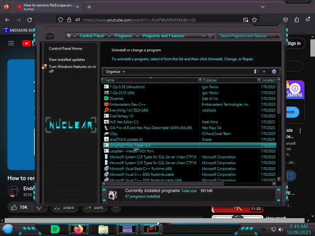
Task: Navigate to Programs breadcrumb
Action: tap(123, 36)
